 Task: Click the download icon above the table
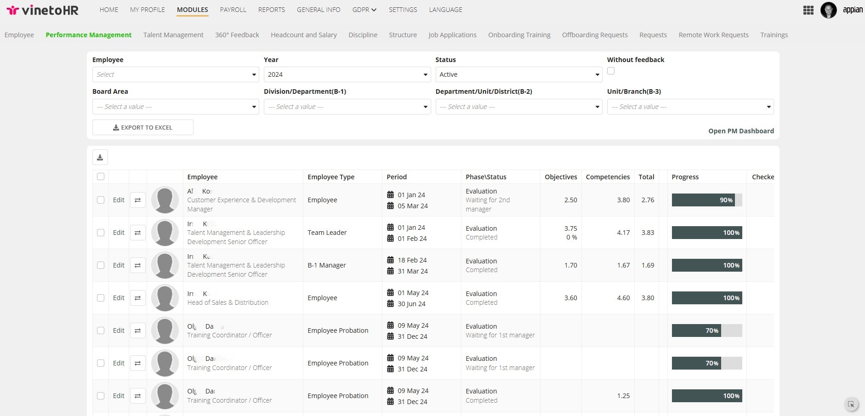[100, 157]
